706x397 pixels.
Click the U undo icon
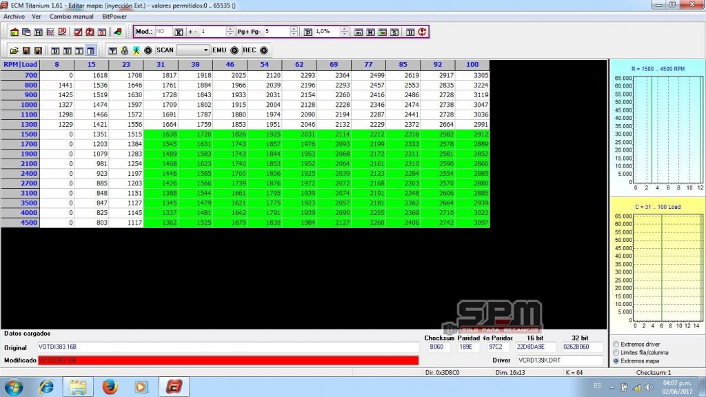point(410,32)
